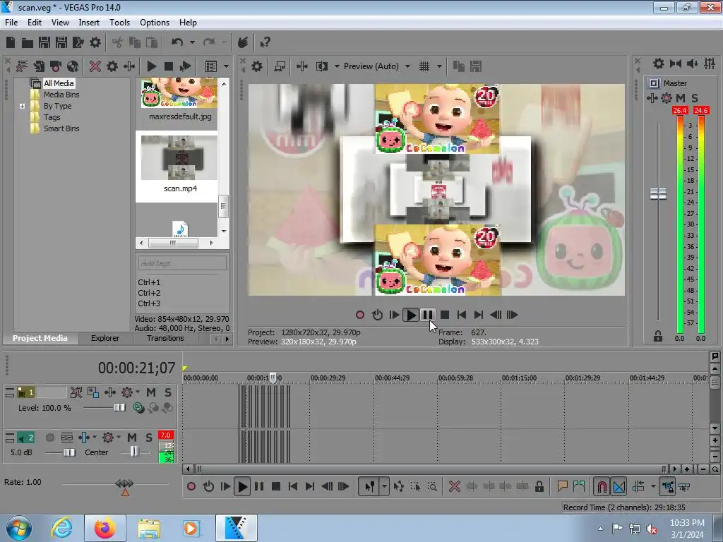Remove the selected media using the red X
Image resolution: width=723 pixels, height=542 pixels.
point(95,66)
